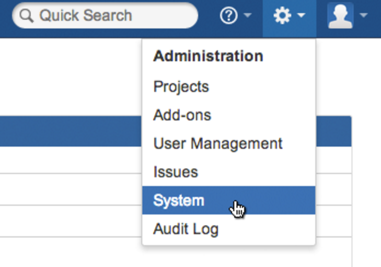
Task: Select Projects from the Administration menu
Action: coord(181,87)
